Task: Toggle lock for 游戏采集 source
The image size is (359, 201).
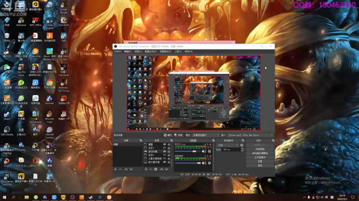Action: click(169, 151)
